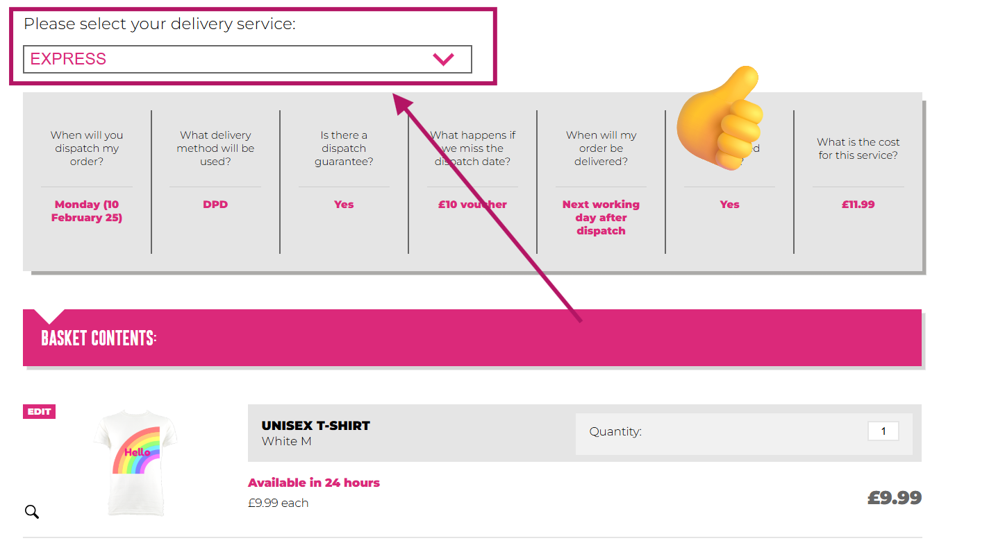This screenshot has height=543, width=1005.
Task: Click 'Available in 24 hours' label
Action: point(314,483)
